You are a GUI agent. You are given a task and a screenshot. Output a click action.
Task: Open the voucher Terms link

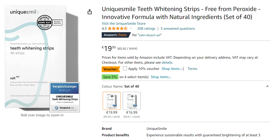pos(192,69)
